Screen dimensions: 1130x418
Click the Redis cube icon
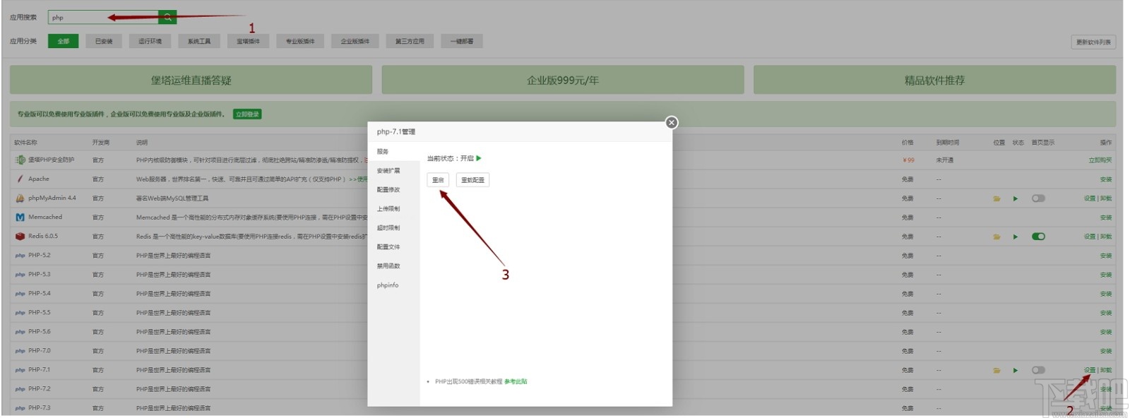tap(20, 237)
